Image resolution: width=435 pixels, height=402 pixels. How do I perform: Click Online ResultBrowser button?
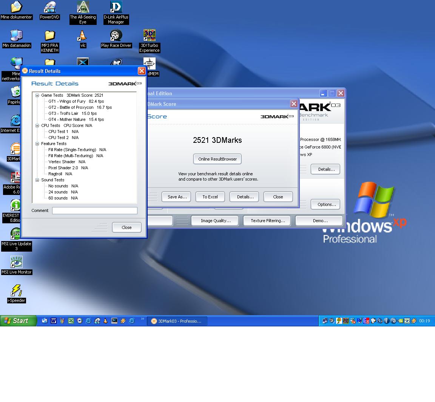click(217, 159)
